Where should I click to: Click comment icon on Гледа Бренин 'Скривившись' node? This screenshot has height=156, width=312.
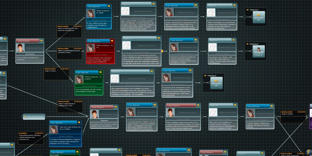pos(41,40)
